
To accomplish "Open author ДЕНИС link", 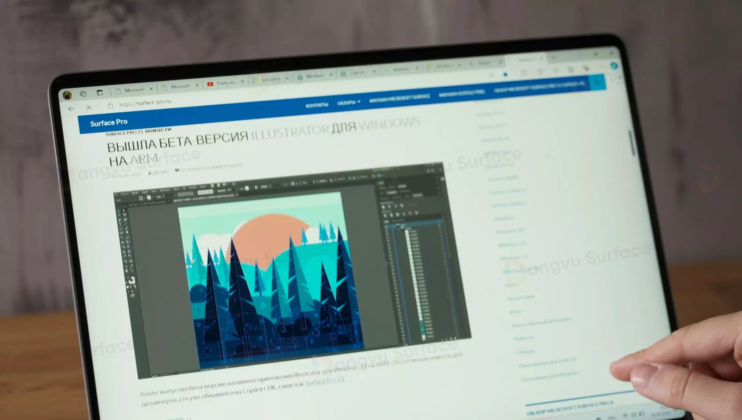I will [x=158, y=172].
